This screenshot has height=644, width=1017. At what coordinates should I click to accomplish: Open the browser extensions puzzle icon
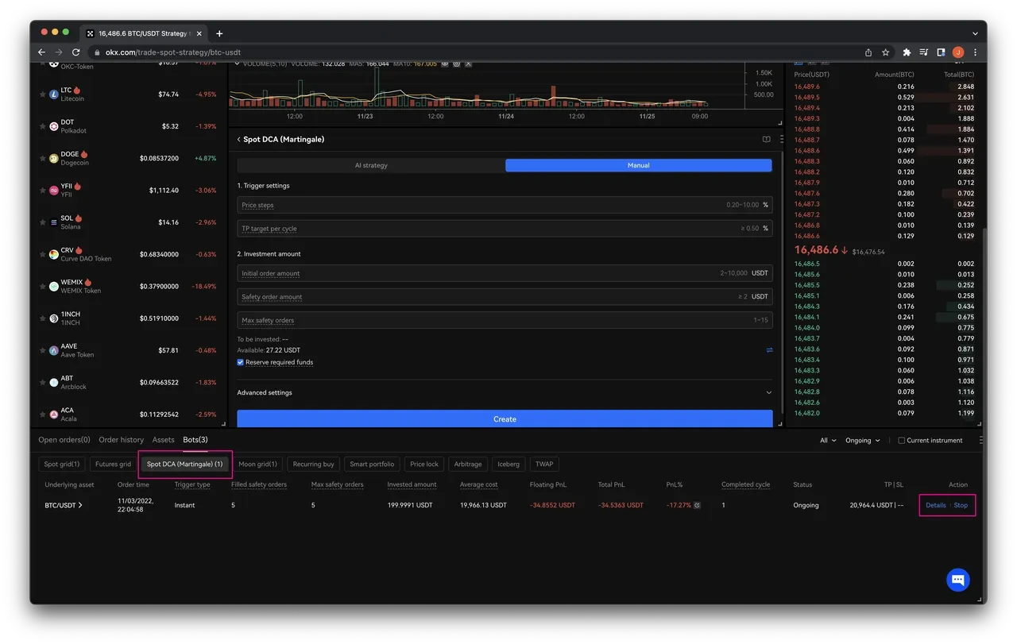(907, 52)
